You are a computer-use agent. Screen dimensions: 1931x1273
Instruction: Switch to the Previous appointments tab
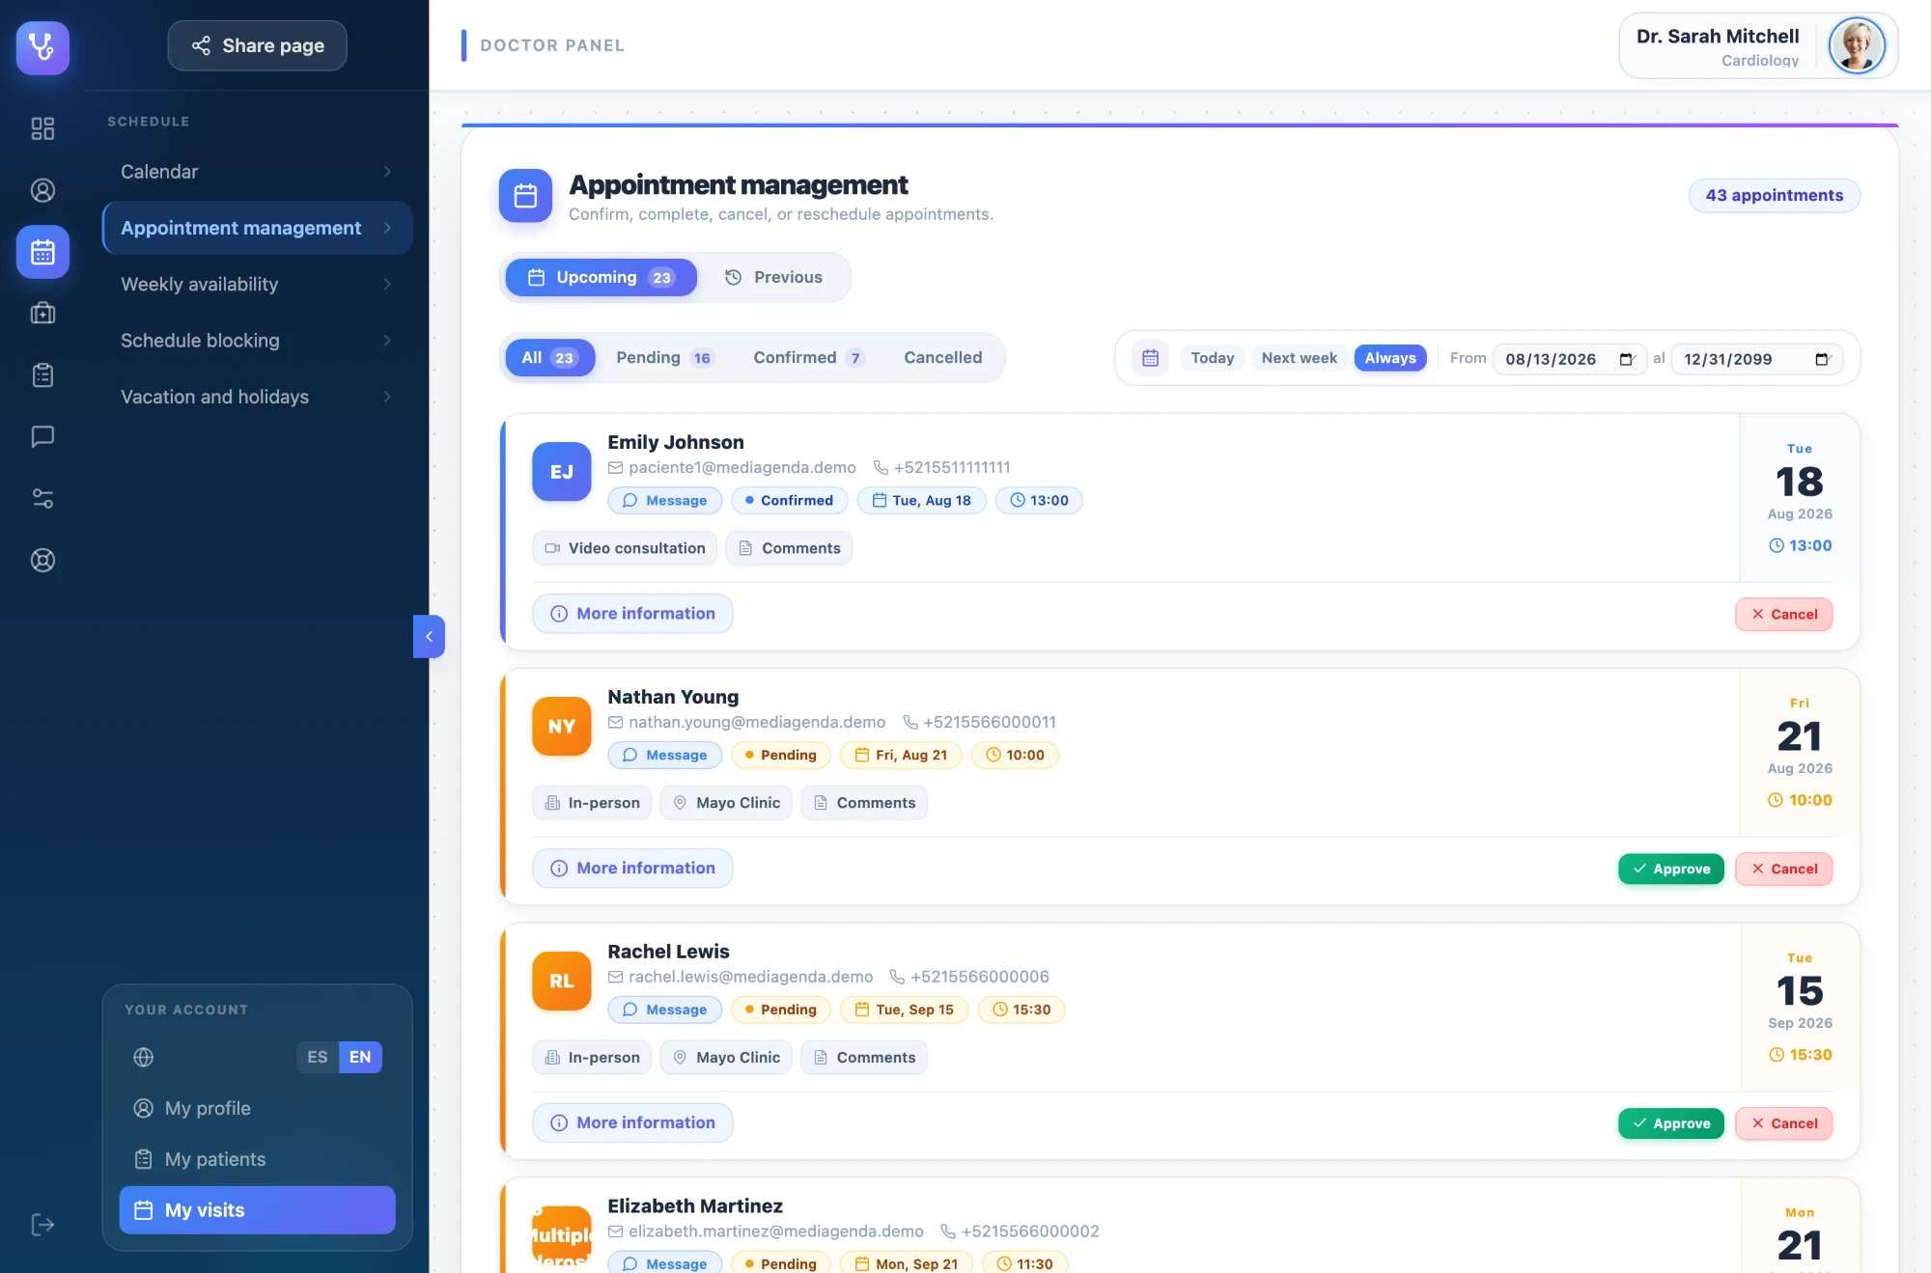pos(773,277)
